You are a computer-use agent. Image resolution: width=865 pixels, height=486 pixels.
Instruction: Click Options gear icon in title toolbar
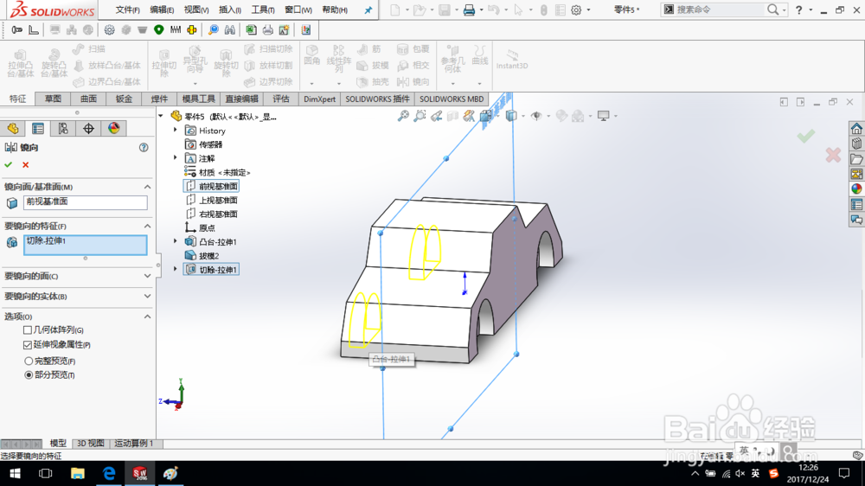click(x=576, y=10)
